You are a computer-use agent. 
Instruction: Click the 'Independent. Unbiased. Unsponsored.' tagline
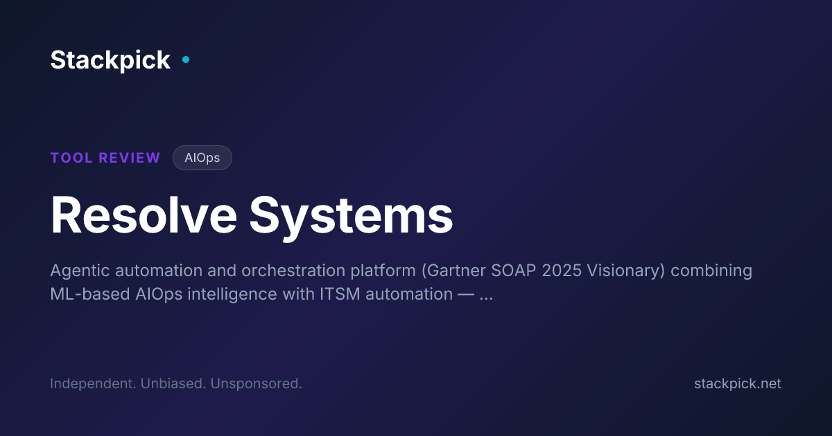(176, 383)
